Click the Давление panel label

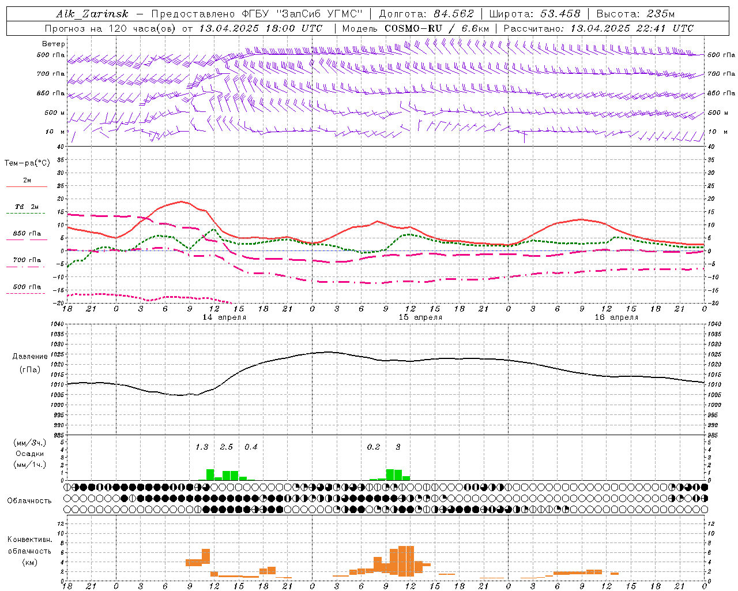click(29, 357)
